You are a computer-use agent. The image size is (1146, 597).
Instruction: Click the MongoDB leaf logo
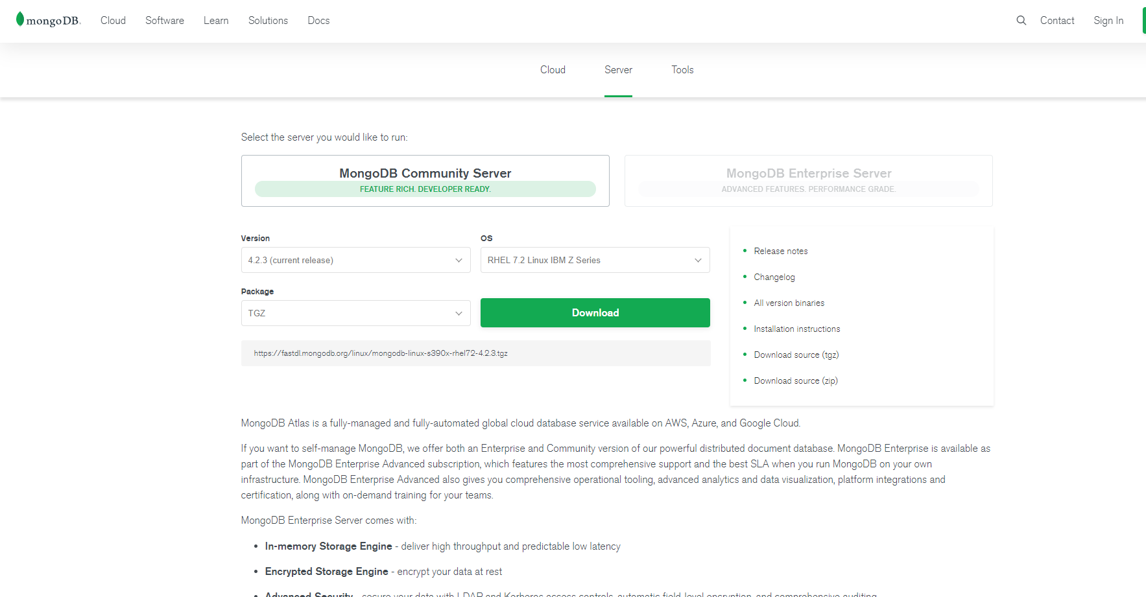click(48, 20)
